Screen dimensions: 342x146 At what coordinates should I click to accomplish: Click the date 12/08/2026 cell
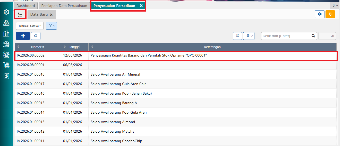coord(73,55)
